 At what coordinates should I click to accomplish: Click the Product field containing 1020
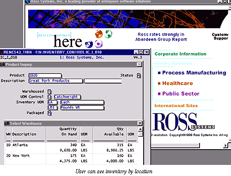click(x=45, y=75)
